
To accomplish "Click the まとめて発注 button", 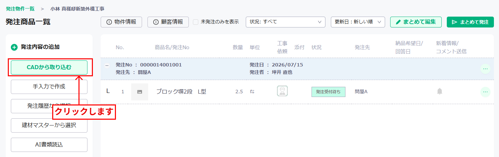I will pyautogui.click(x=471, y=22).
